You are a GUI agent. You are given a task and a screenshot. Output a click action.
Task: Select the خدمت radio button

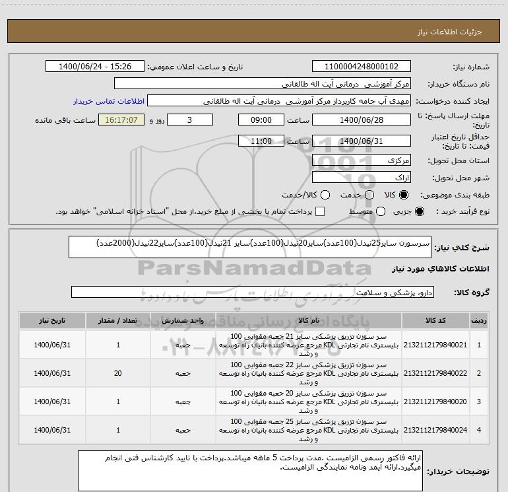click(369, 195)
